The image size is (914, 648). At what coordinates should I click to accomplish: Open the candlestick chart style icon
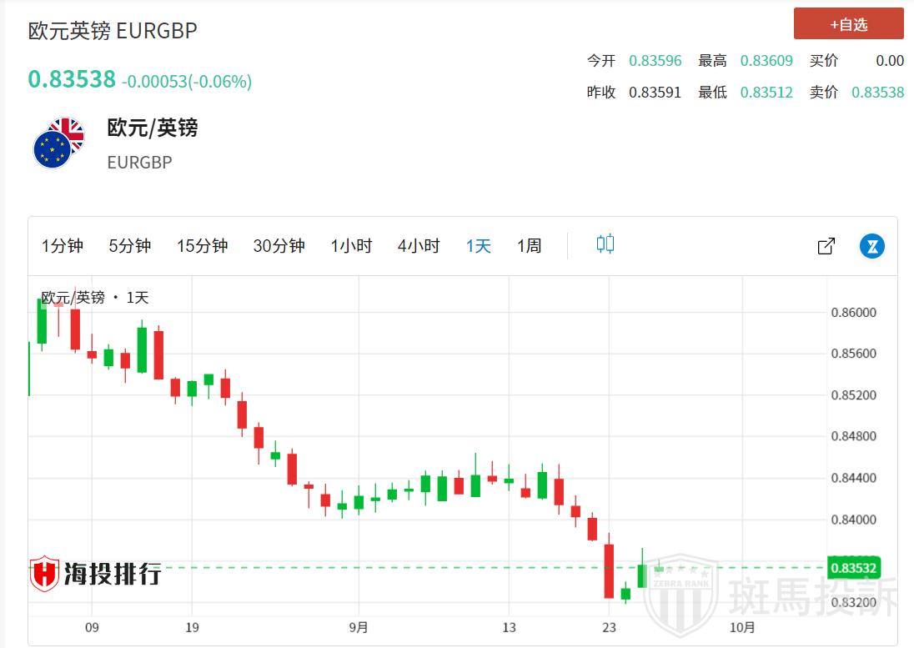pos(605,244)
